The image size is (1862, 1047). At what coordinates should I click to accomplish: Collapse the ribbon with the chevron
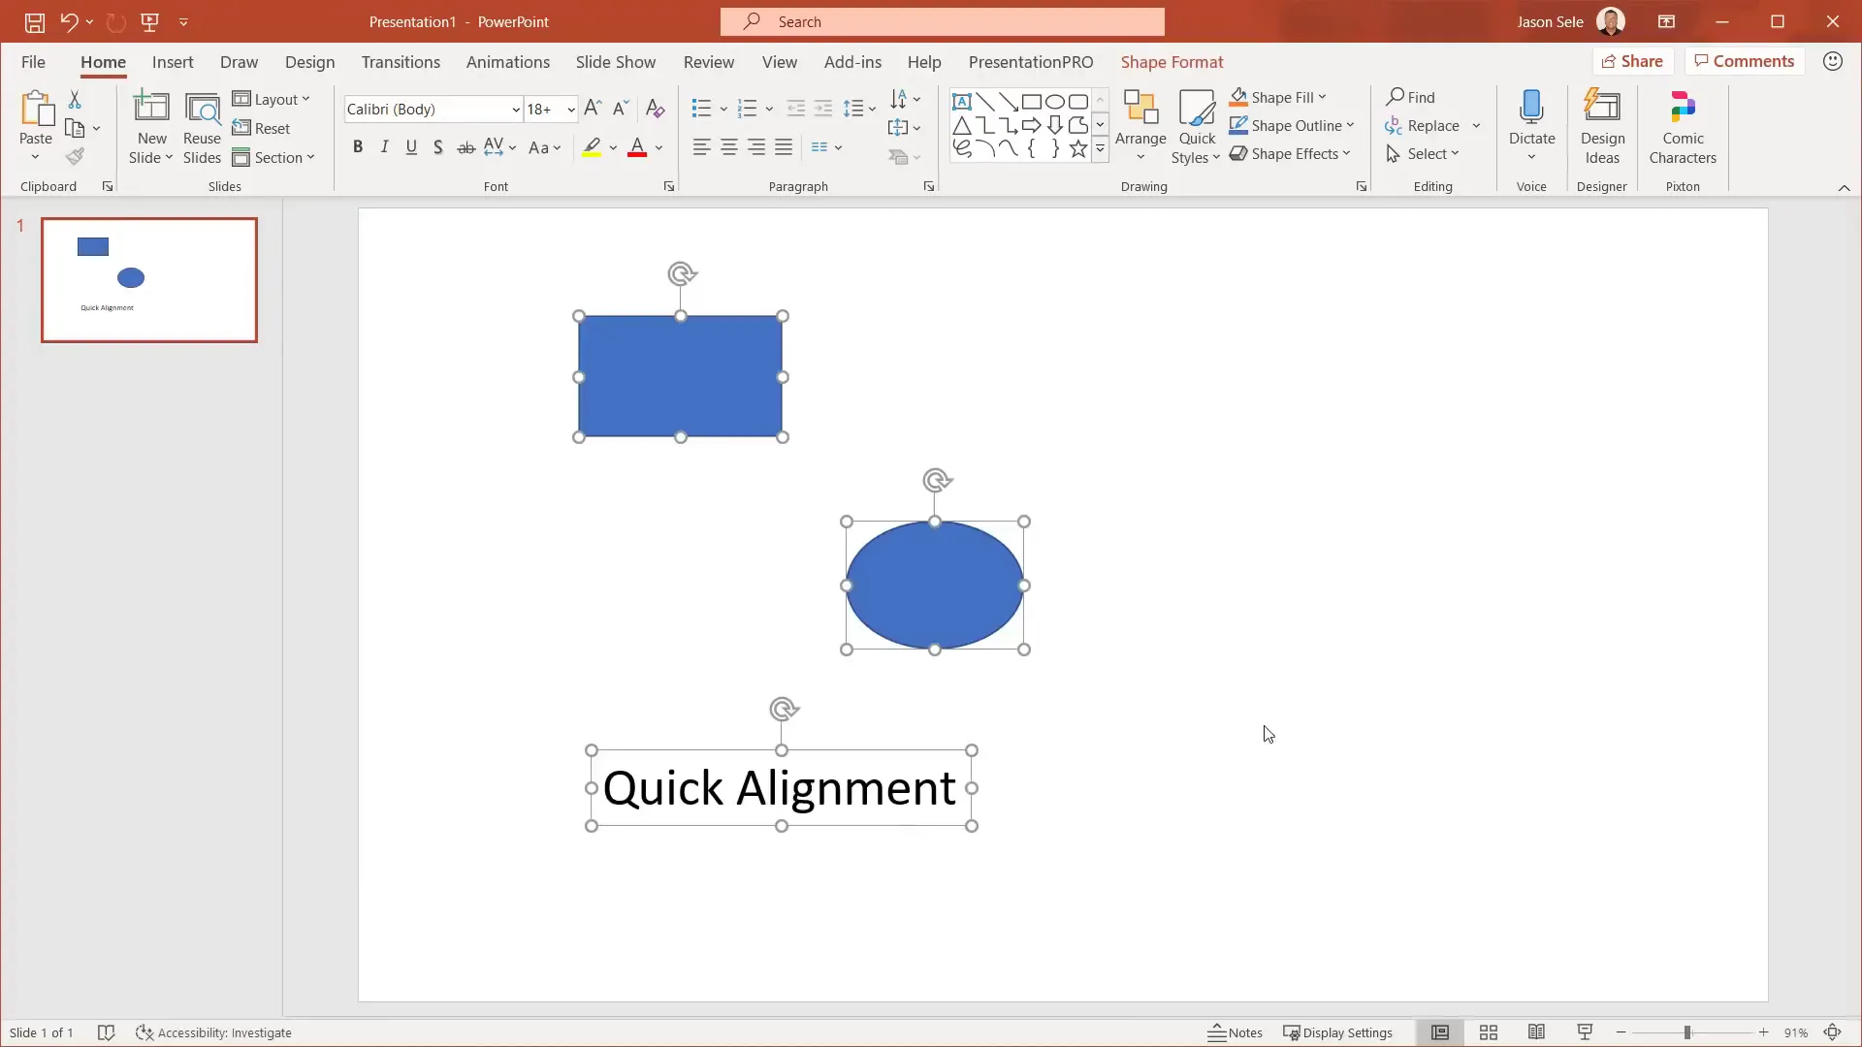[x=1845, y=187]
